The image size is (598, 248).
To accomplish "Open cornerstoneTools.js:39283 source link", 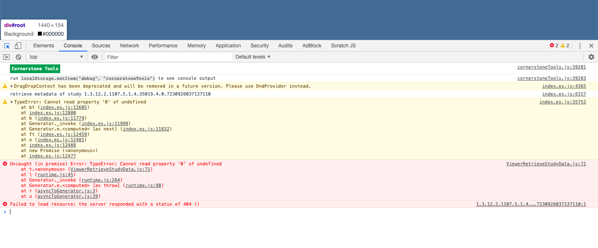I will [551, 78].
